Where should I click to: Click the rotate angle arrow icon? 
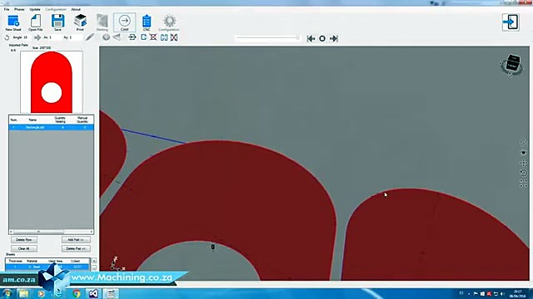pos(7,37)
